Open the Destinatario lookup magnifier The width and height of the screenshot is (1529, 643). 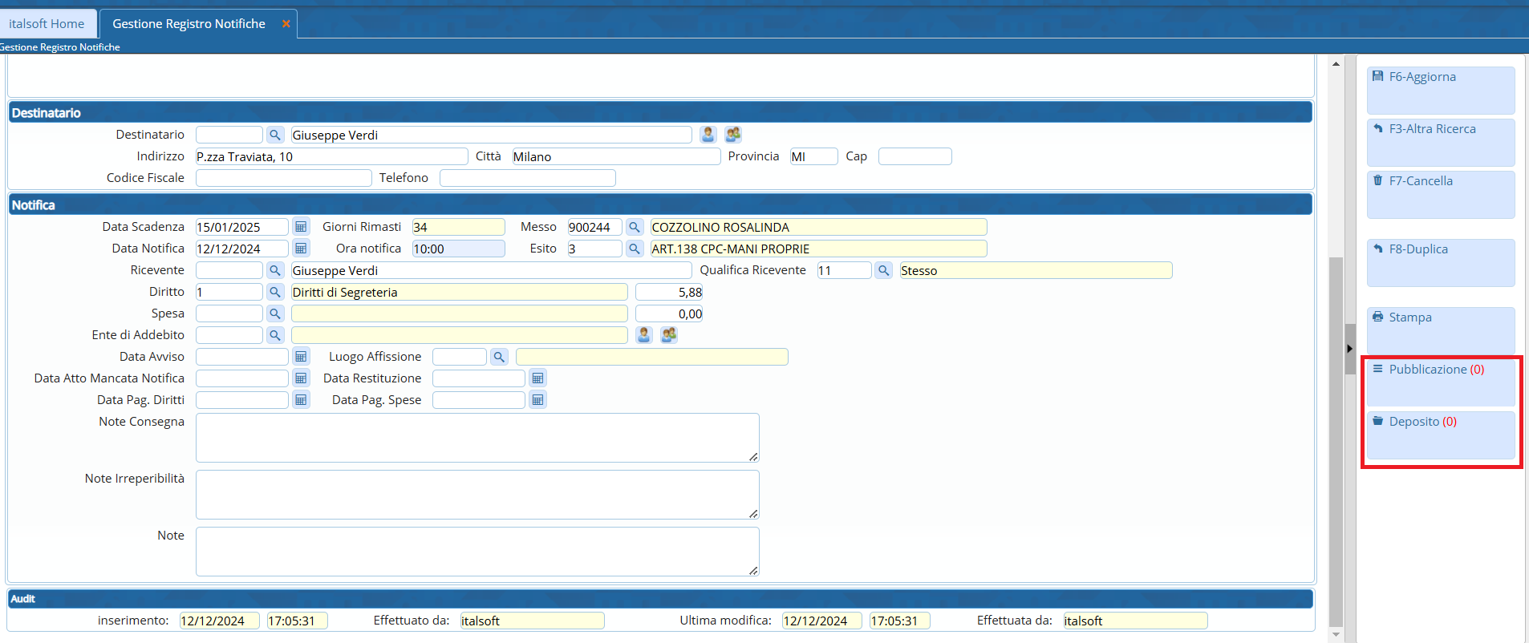(275, 135)
